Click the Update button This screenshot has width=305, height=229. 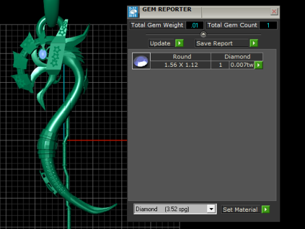click(161, 43)
